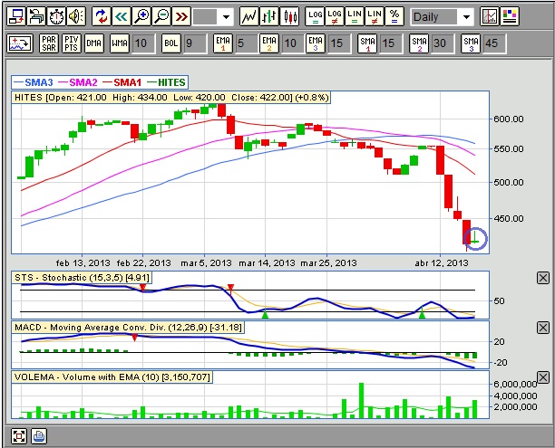Click the MACD (12,26,9) panel title
Screen dimensions: 555x448
click(128, 328)
